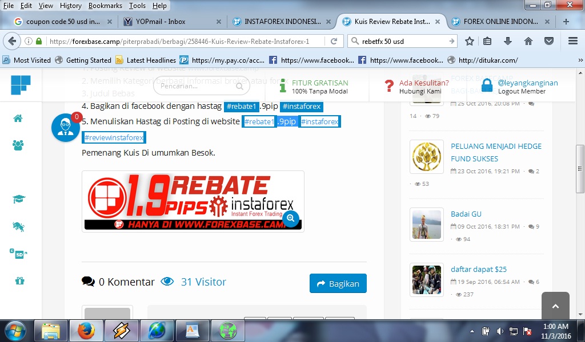The height and width of the screenshot is (342, 585).
Task: Click the taskbar clock 1:00 AM
Action: (x=556, y=327)
